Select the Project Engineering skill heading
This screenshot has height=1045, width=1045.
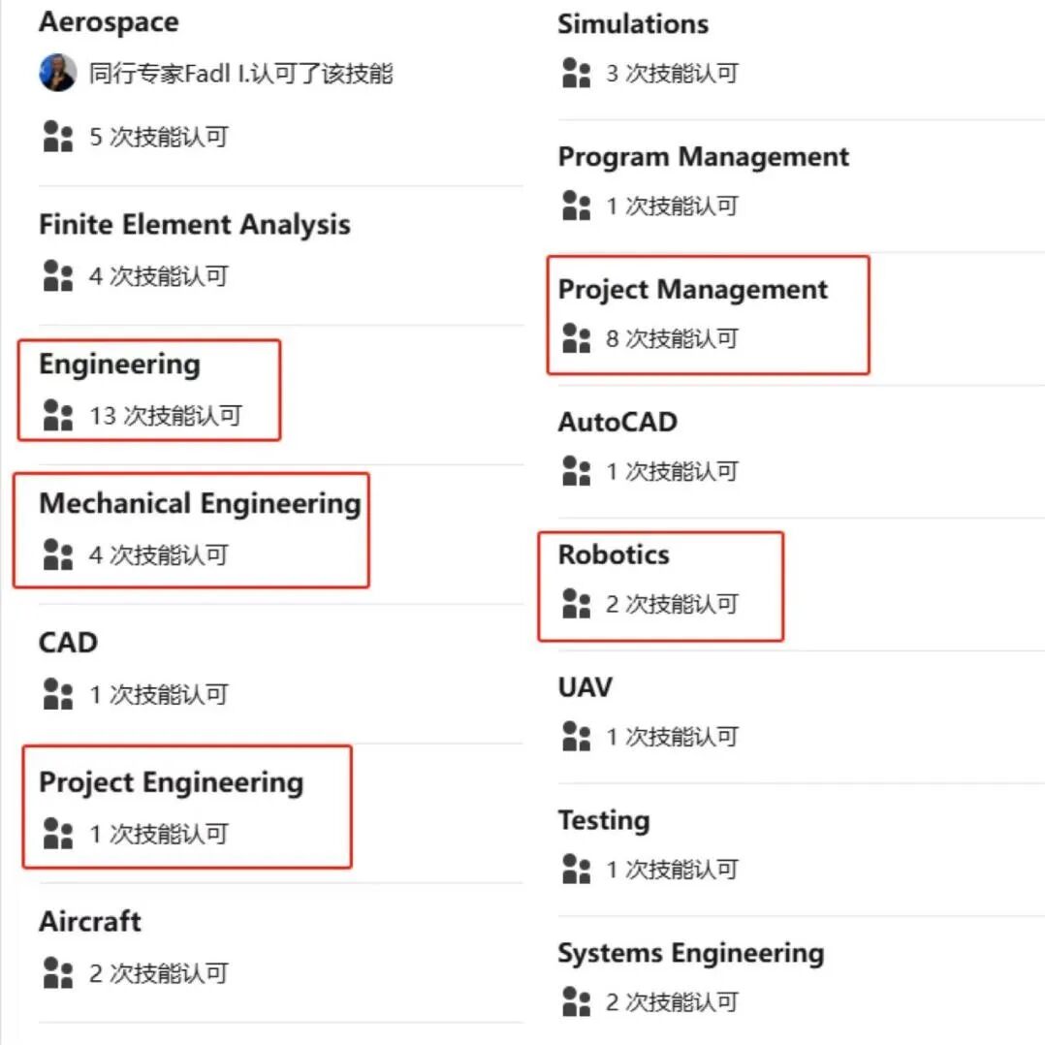(x=171, y=782)
